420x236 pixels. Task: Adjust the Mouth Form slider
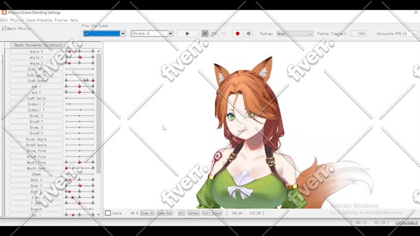(80, 162)
